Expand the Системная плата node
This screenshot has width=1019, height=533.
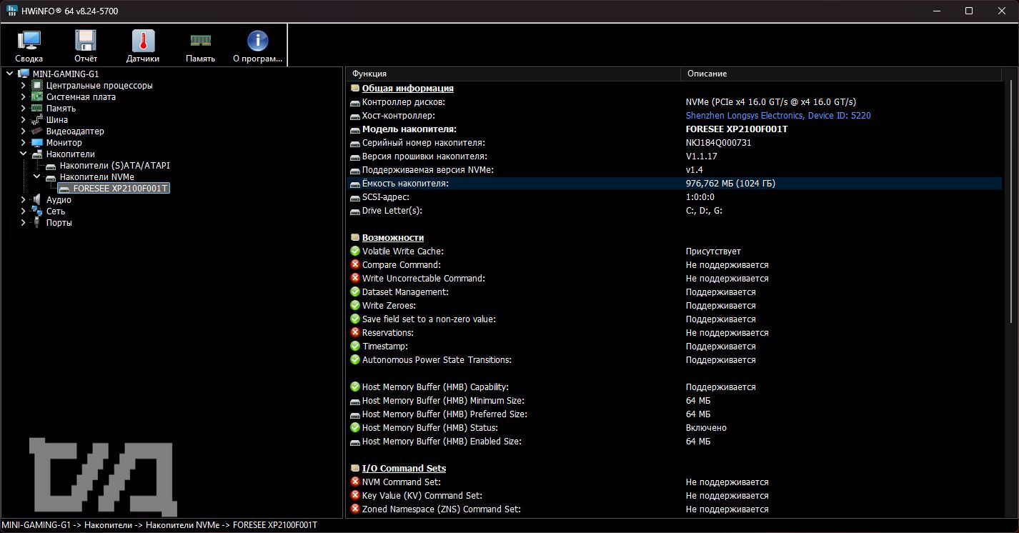[23, 97]
